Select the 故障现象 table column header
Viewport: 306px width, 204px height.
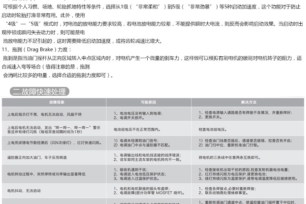tap(56, 102)
